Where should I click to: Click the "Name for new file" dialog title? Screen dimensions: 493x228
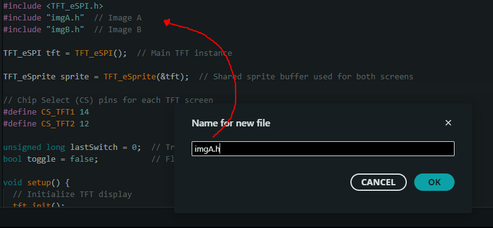[x=231, y=123]
